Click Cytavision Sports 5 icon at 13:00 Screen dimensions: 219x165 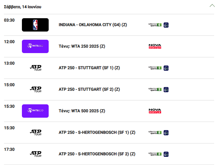click(x=155, y=68)
